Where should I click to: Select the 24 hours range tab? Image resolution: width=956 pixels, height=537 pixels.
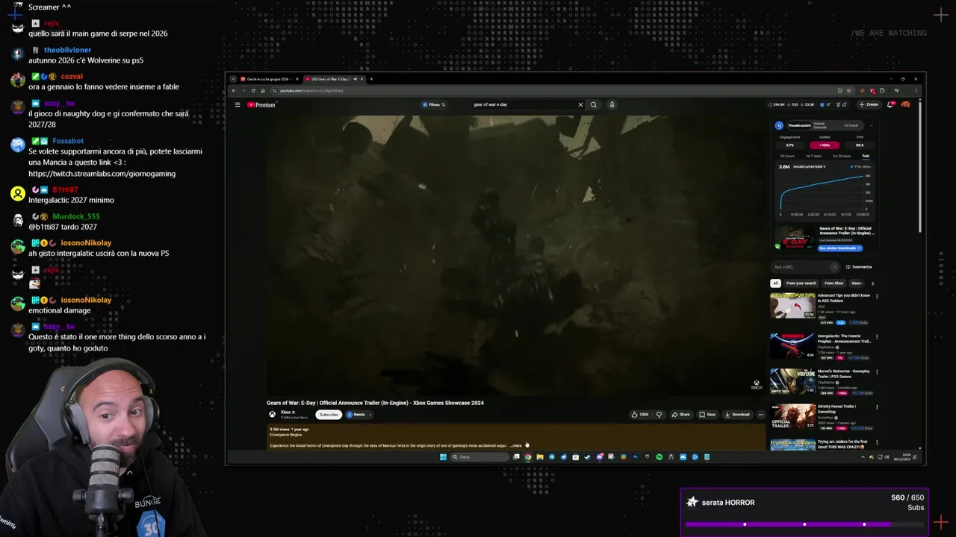[787, 156]
